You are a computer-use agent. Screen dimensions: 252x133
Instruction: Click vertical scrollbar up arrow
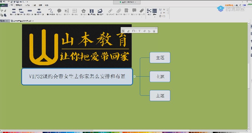[249, 24]
